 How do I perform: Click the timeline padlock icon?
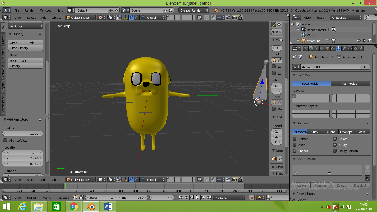[x=81, y=197]
